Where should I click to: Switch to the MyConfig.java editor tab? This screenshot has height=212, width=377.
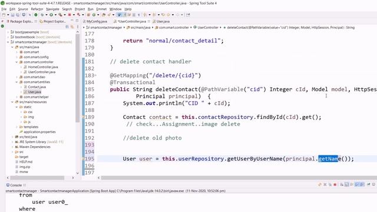95,21
